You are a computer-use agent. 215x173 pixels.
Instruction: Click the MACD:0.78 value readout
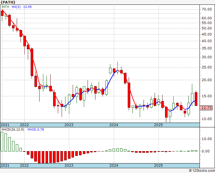click(x=36, y=129)
